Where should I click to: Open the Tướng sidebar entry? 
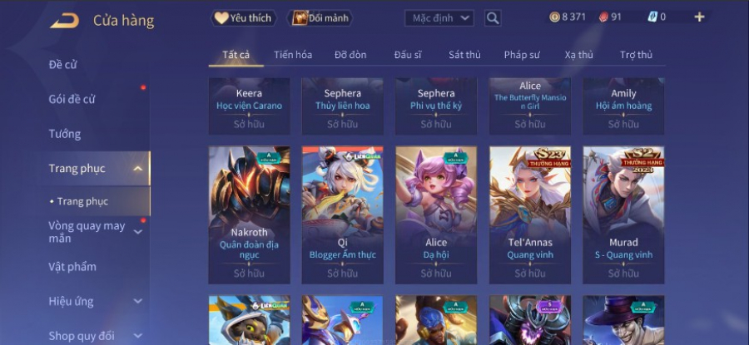click(x=64, y=134)
